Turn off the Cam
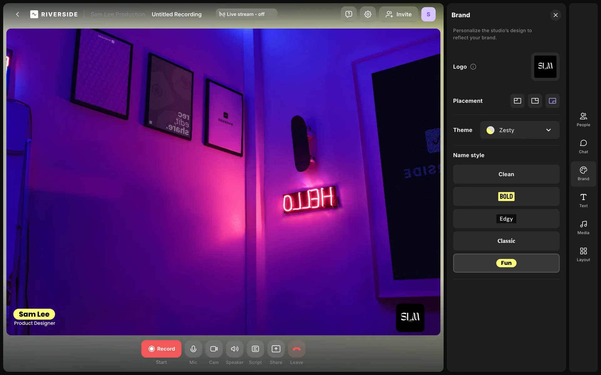The width and height of the screenshot is (601, 375). [214, 349]
